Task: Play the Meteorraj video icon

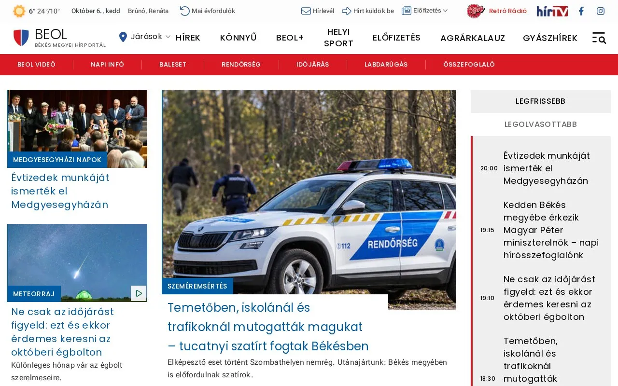Action: click(x=139, y=293)
